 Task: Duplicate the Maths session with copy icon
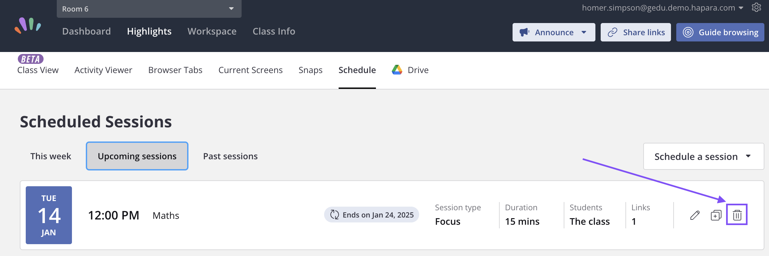pyautogui.click(x=716, y=215)
